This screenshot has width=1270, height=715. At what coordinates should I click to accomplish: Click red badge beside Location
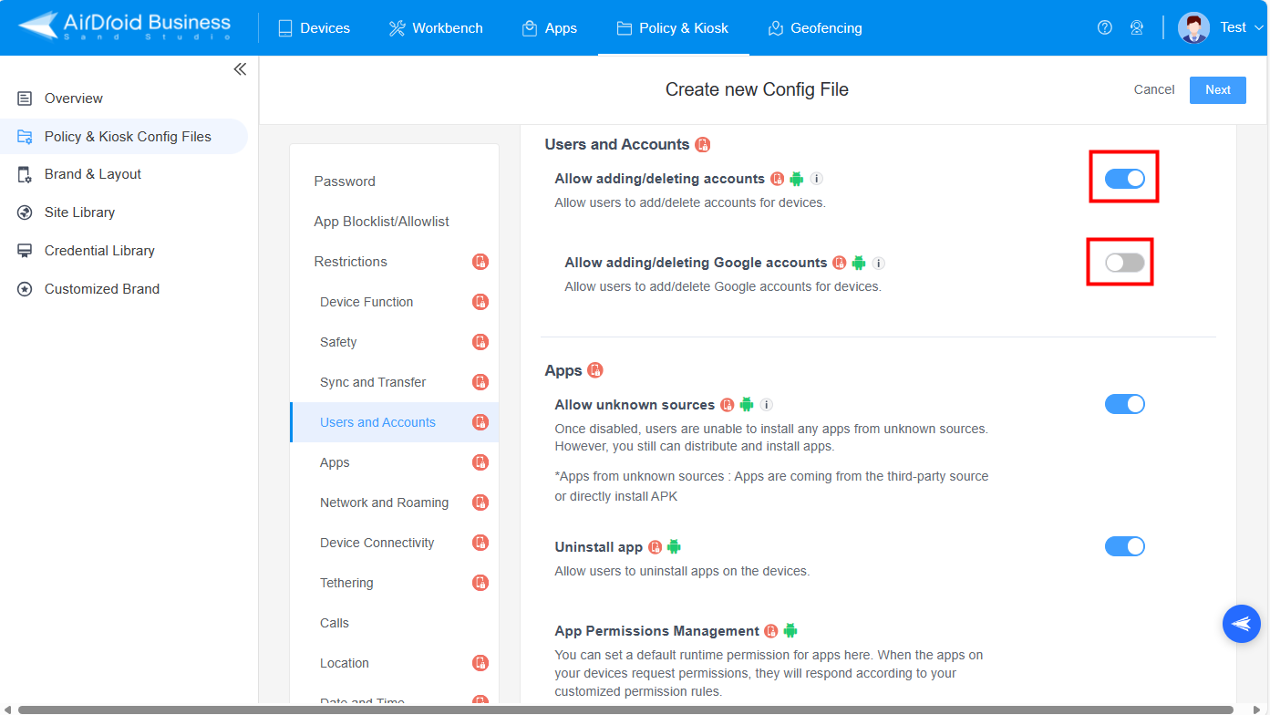click(x=480, y=663)
